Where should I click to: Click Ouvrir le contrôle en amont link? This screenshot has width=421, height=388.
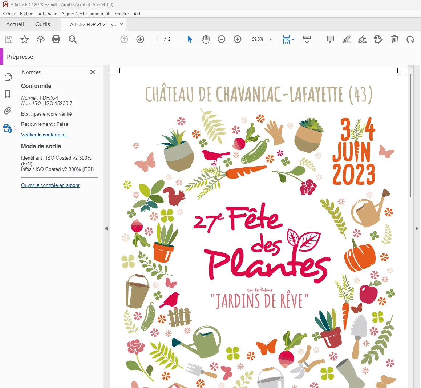(50, 185)
